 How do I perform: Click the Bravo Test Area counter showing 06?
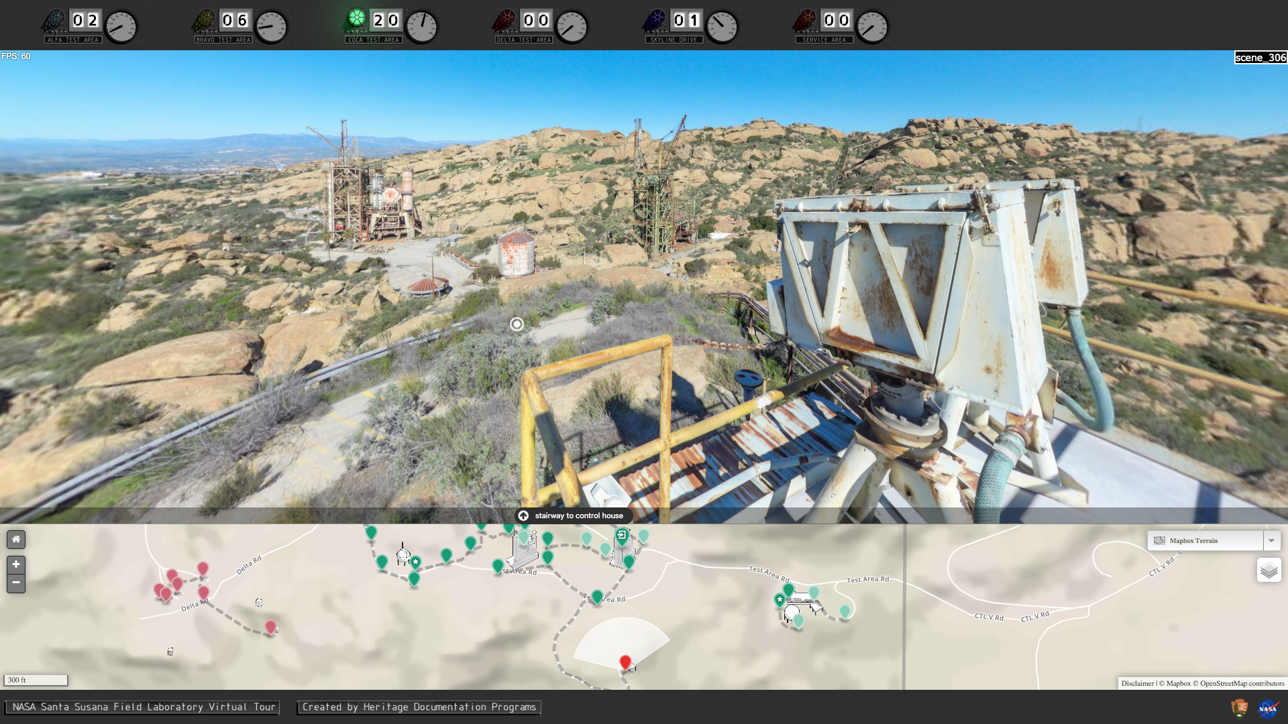pyautogui.click(x=235, y=20)
